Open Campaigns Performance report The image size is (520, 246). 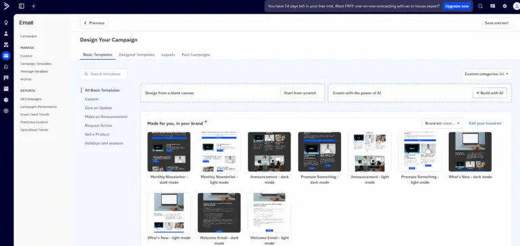tap(39, 107)
